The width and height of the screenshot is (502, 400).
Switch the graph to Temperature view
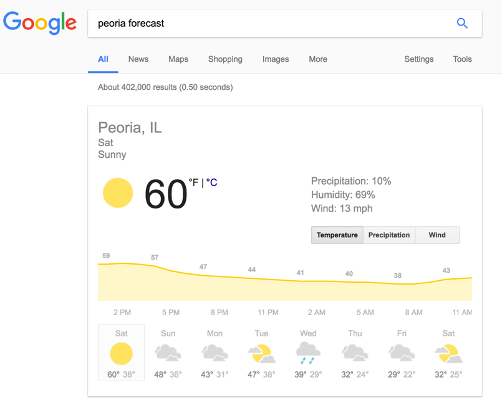(x=337, y=235)
